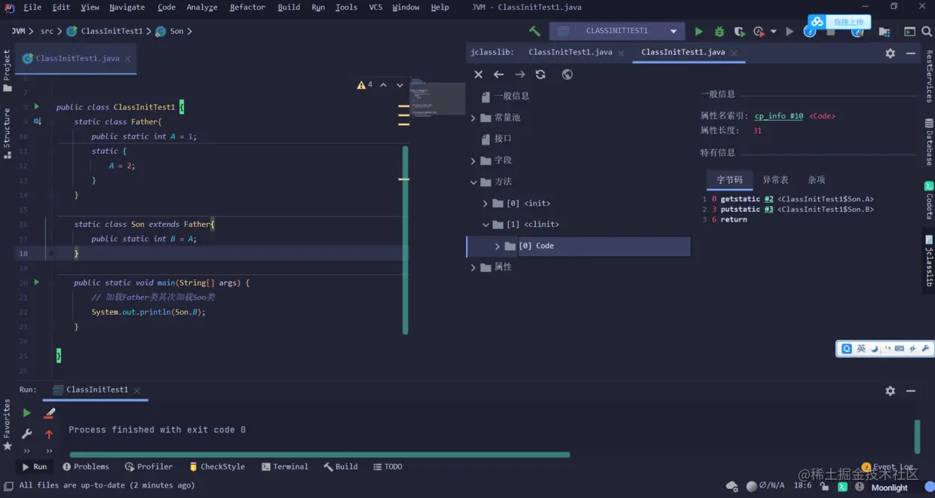The height and width of the screenshot is (498, 935).
Task: Close the jclasslib view with X icon
Action: click(478, 74)
